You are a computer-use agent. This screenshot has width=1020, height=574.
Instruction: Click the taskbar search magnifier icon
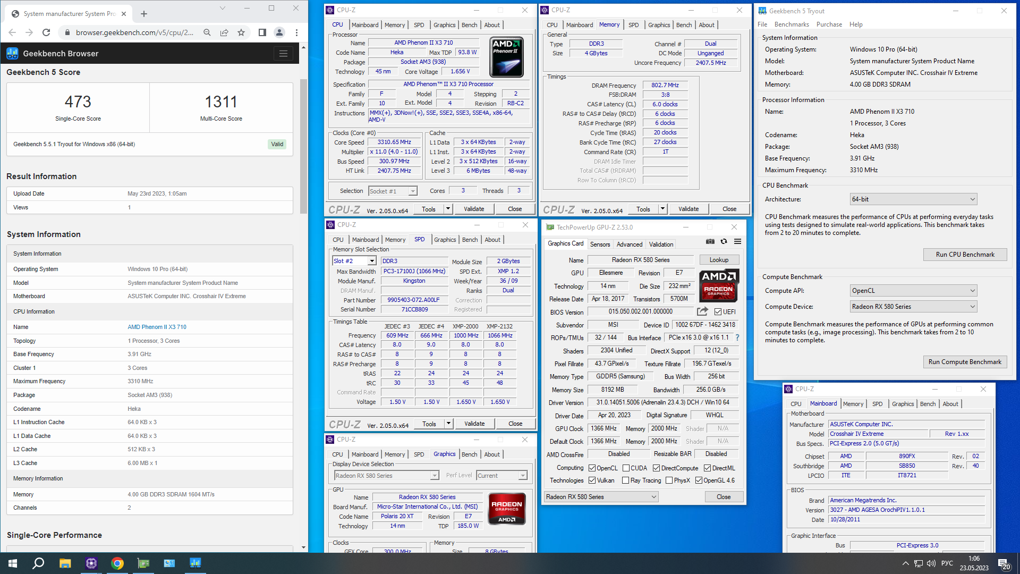(x=38, y=563)
